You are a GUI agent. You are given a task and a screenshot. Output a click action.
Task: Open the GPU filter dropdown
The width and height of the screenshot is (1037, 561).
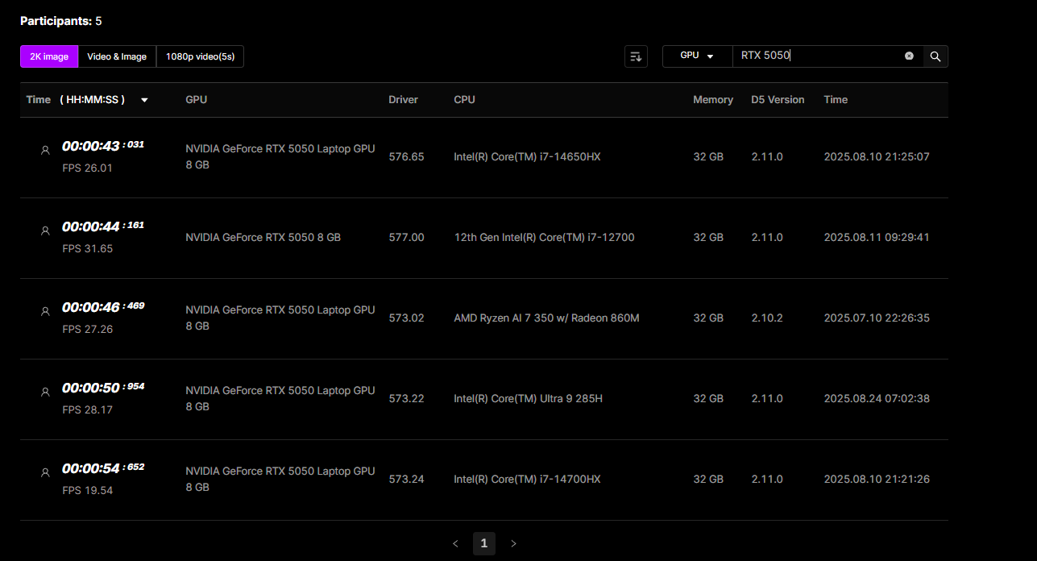click(697, 56)
